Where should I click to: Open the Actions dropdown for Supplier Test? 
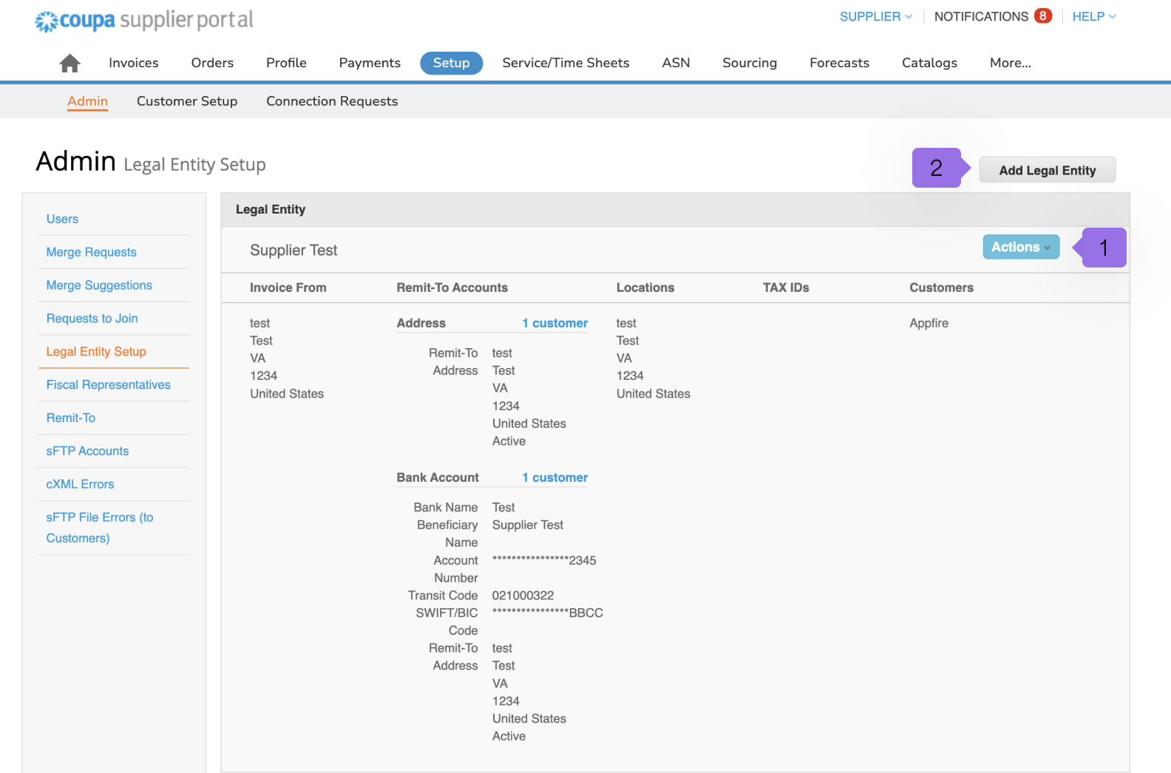click(1021, 247)
